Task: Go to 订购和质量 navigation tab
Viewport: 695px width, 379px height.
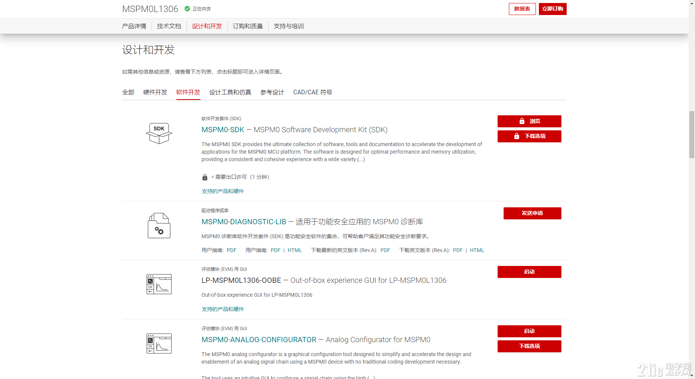Action: 248,26
